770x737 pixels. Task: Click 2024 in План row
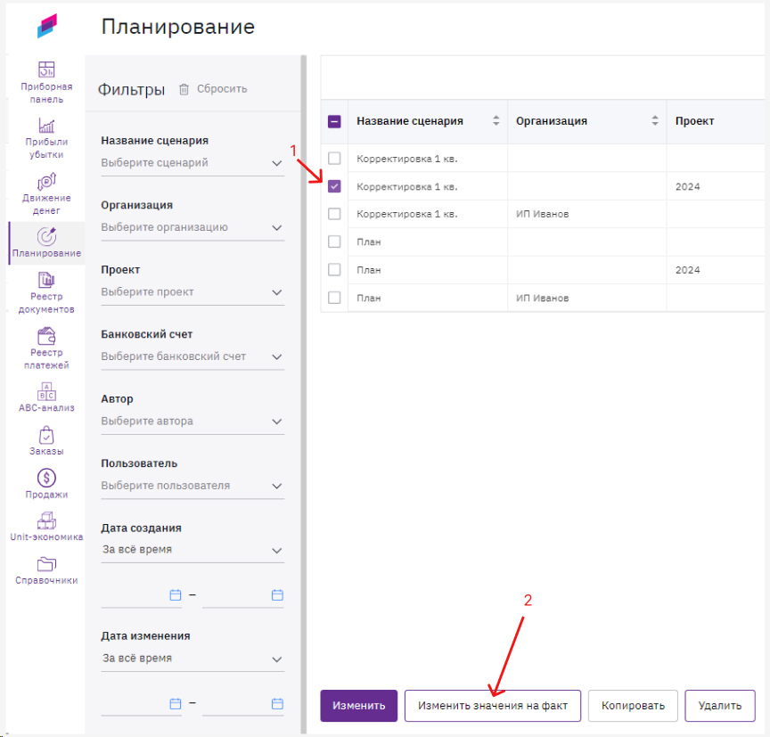point(687,270)
